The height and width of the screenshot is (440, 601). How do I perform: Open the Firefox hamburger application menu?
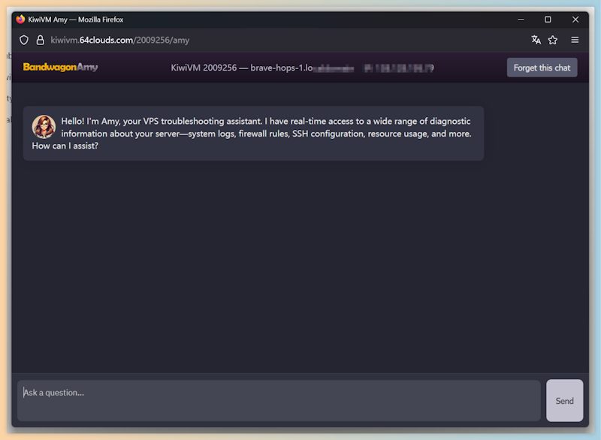[x=575, y=40]
